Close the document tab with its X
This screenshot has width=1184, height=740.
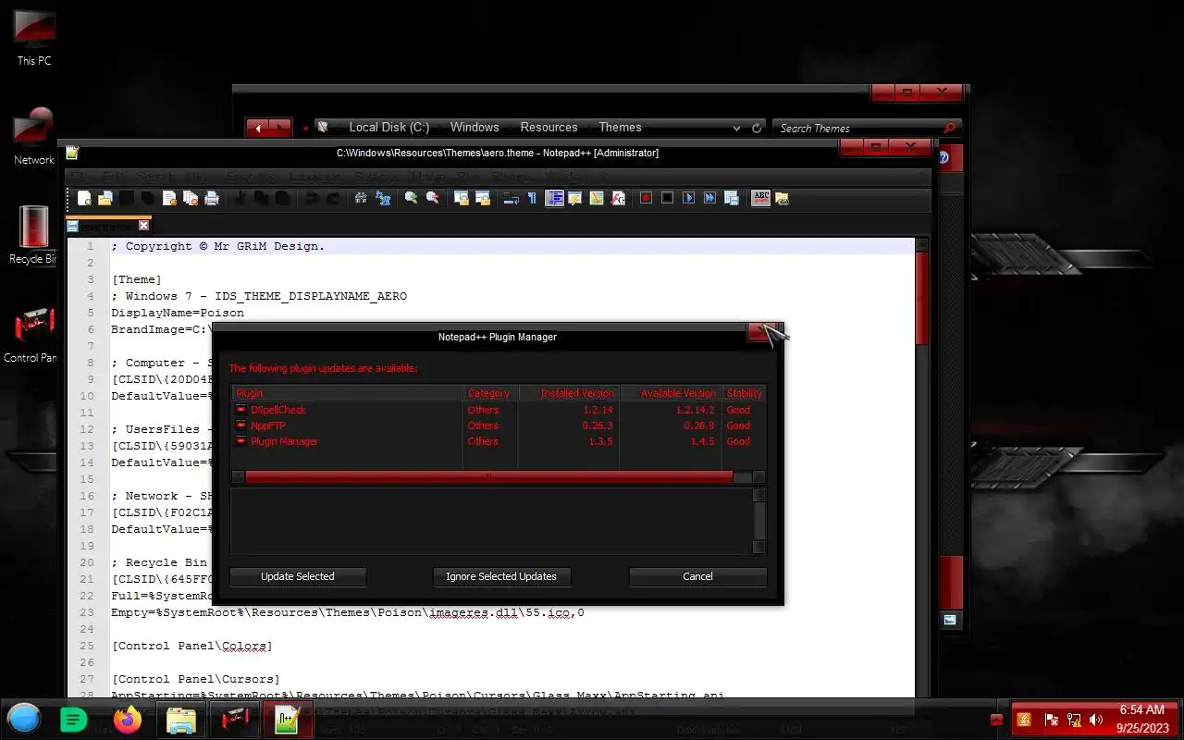pyautogui.click(x=143, y=225)
